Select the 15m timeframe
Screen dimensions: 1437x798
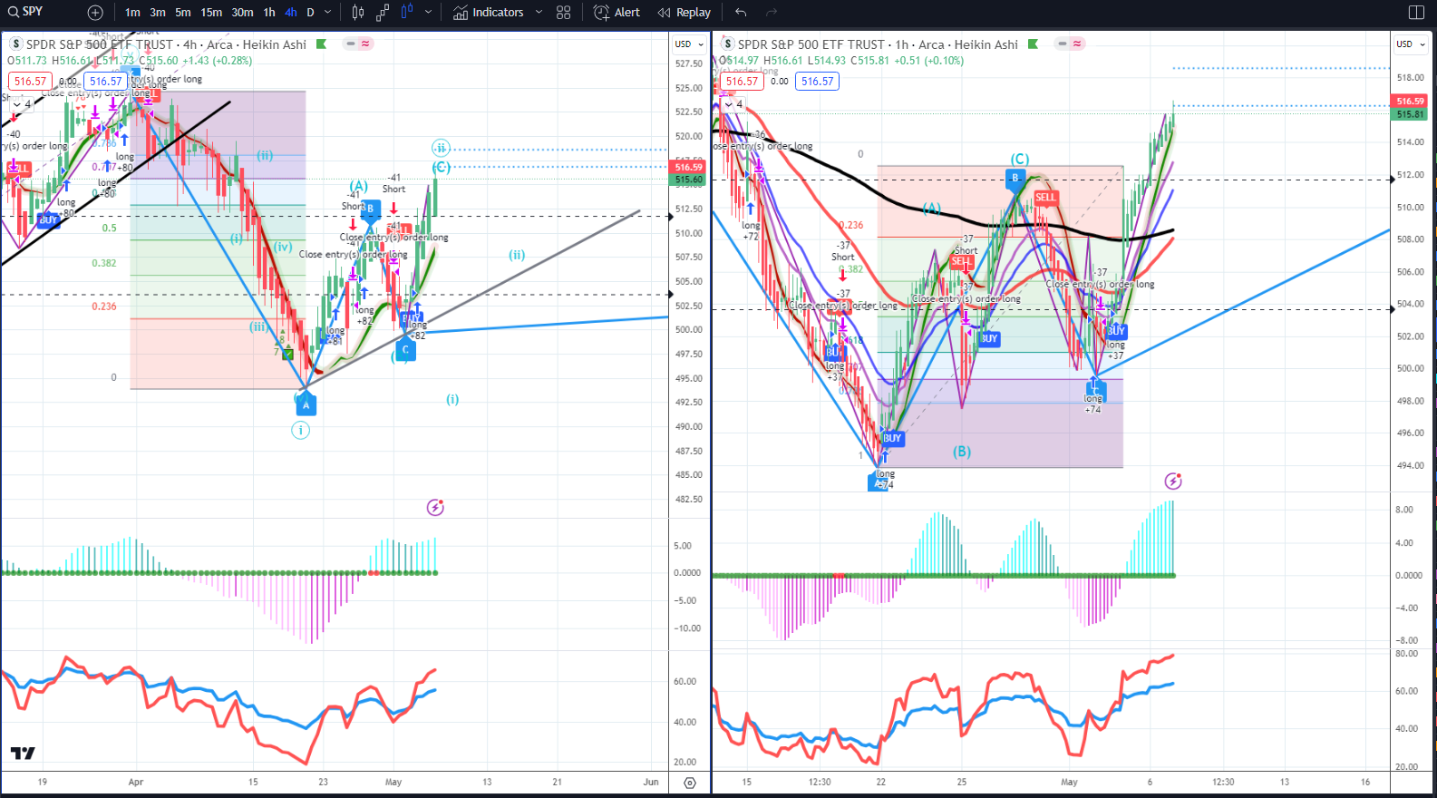coord(211,13)
